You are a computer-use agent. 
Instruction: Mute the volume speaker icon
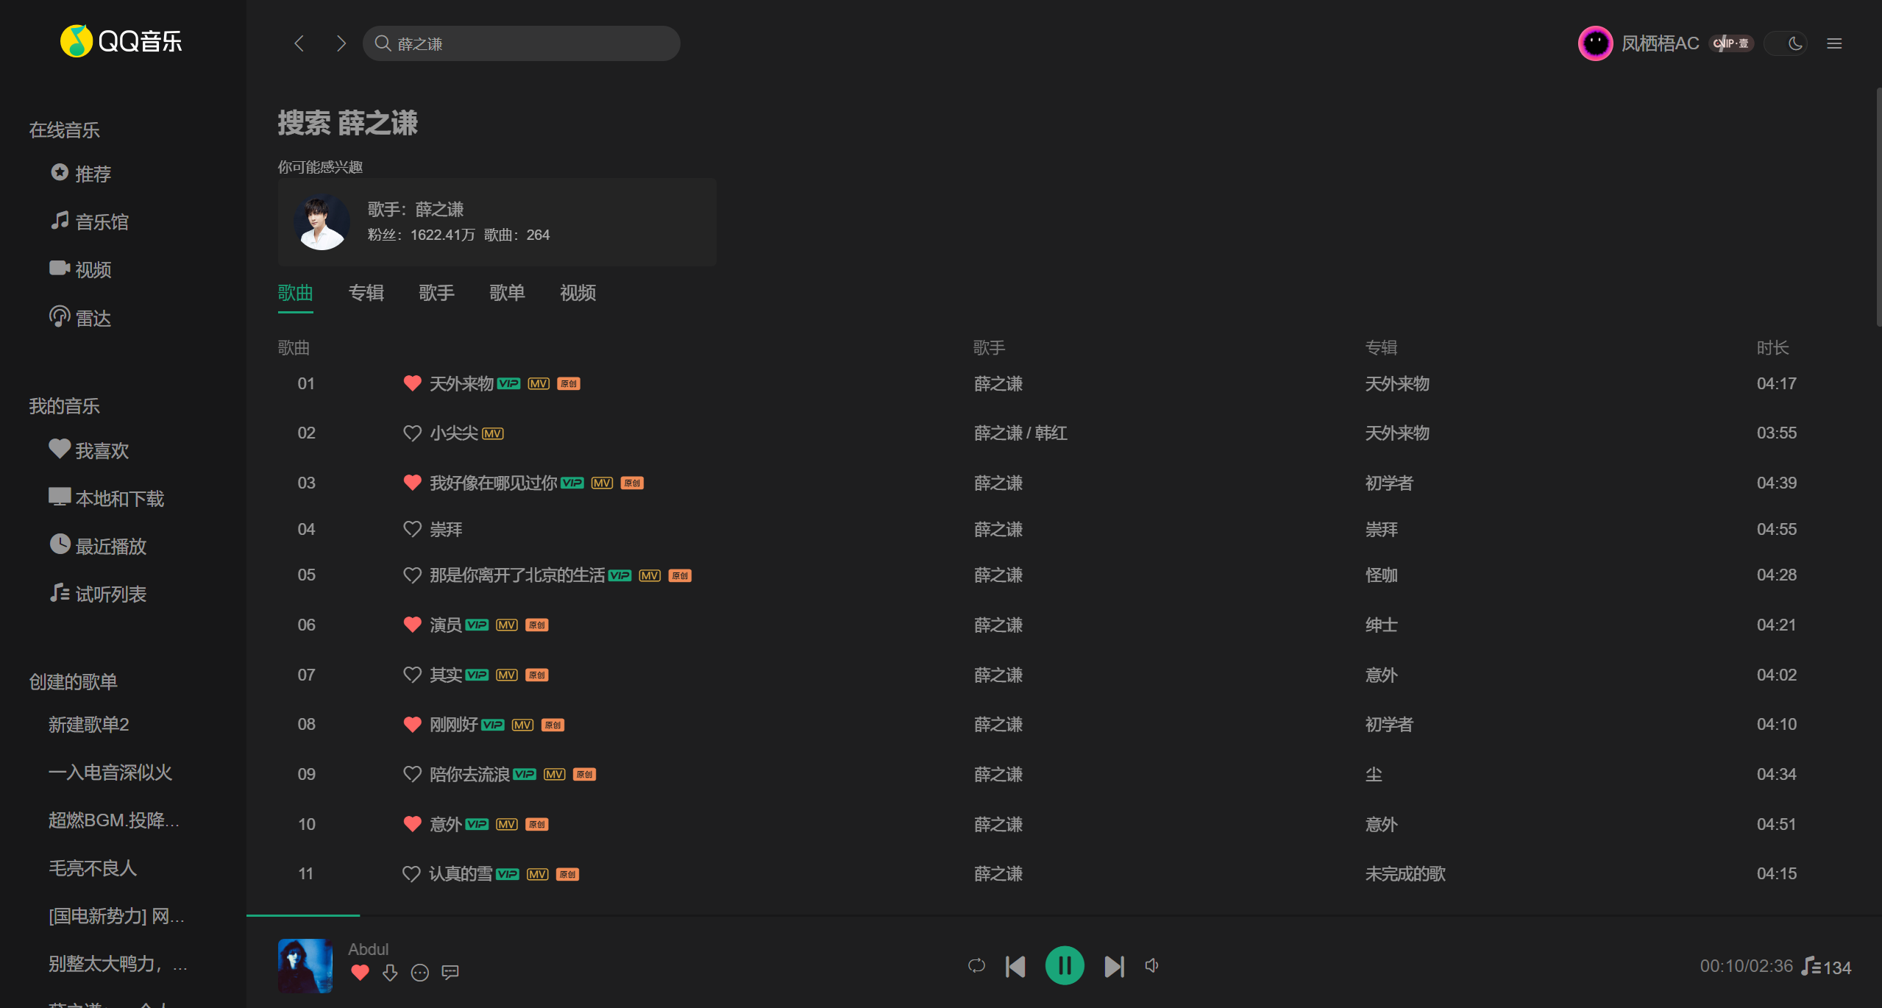coord(1151,965)
